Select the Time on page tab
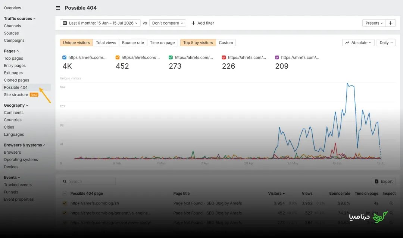 pyautogui.click(x=162, y=43)
